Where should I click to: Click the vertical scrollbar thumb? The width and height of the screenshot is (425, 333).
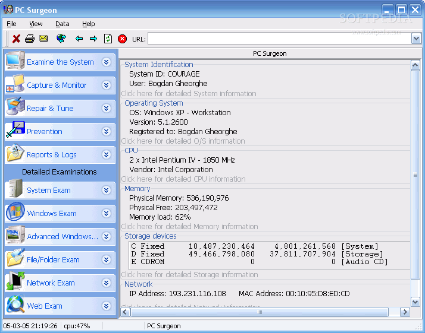pyautogui.click(x=415, y=175)
